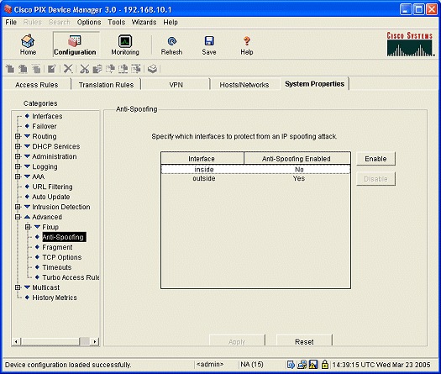The width and height of the screenshot is (441, 374).
Task: Open the Monitoring view icon
Action: click(x=125, y=45)
